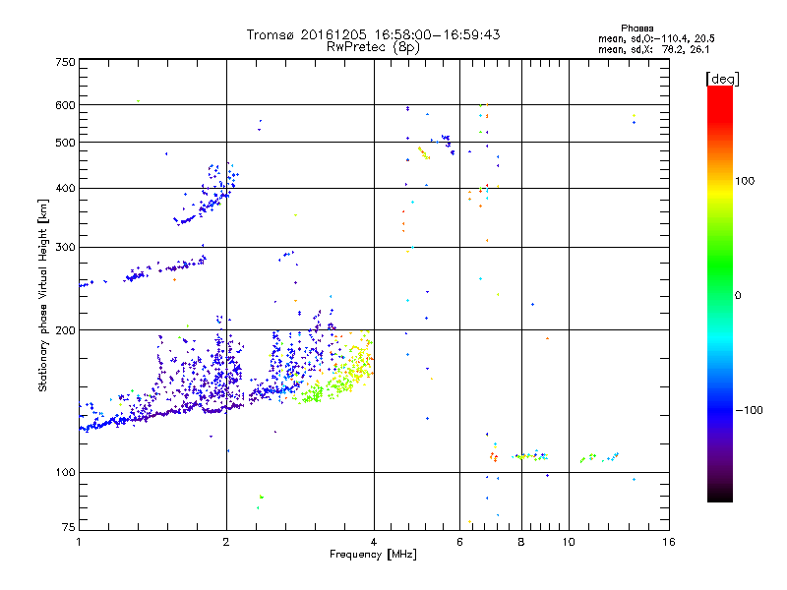Screen dimensions: 787x590
Task: Click the x-axis tick label '1'
Action: (x=79, y=542)
